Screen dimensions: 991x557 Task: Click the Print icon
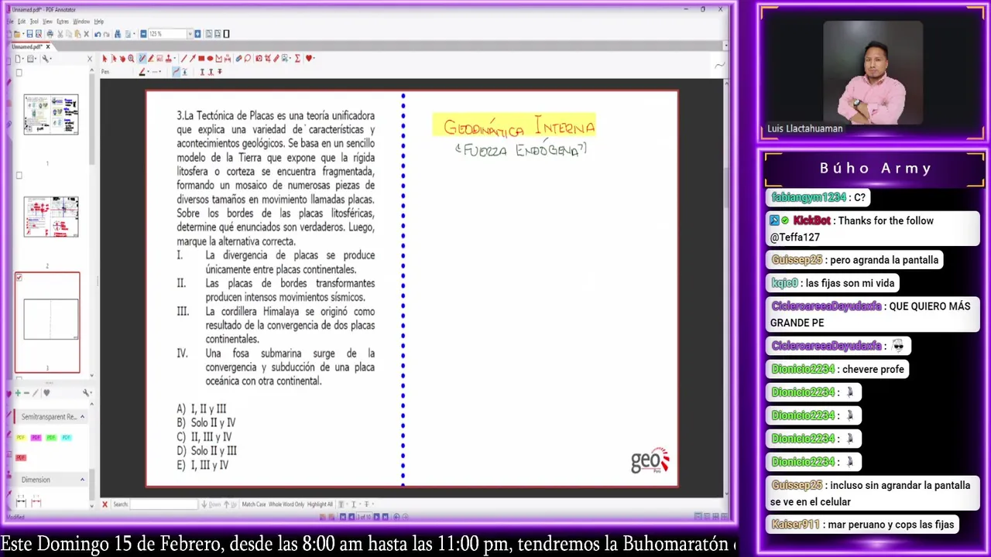[50, 34]
